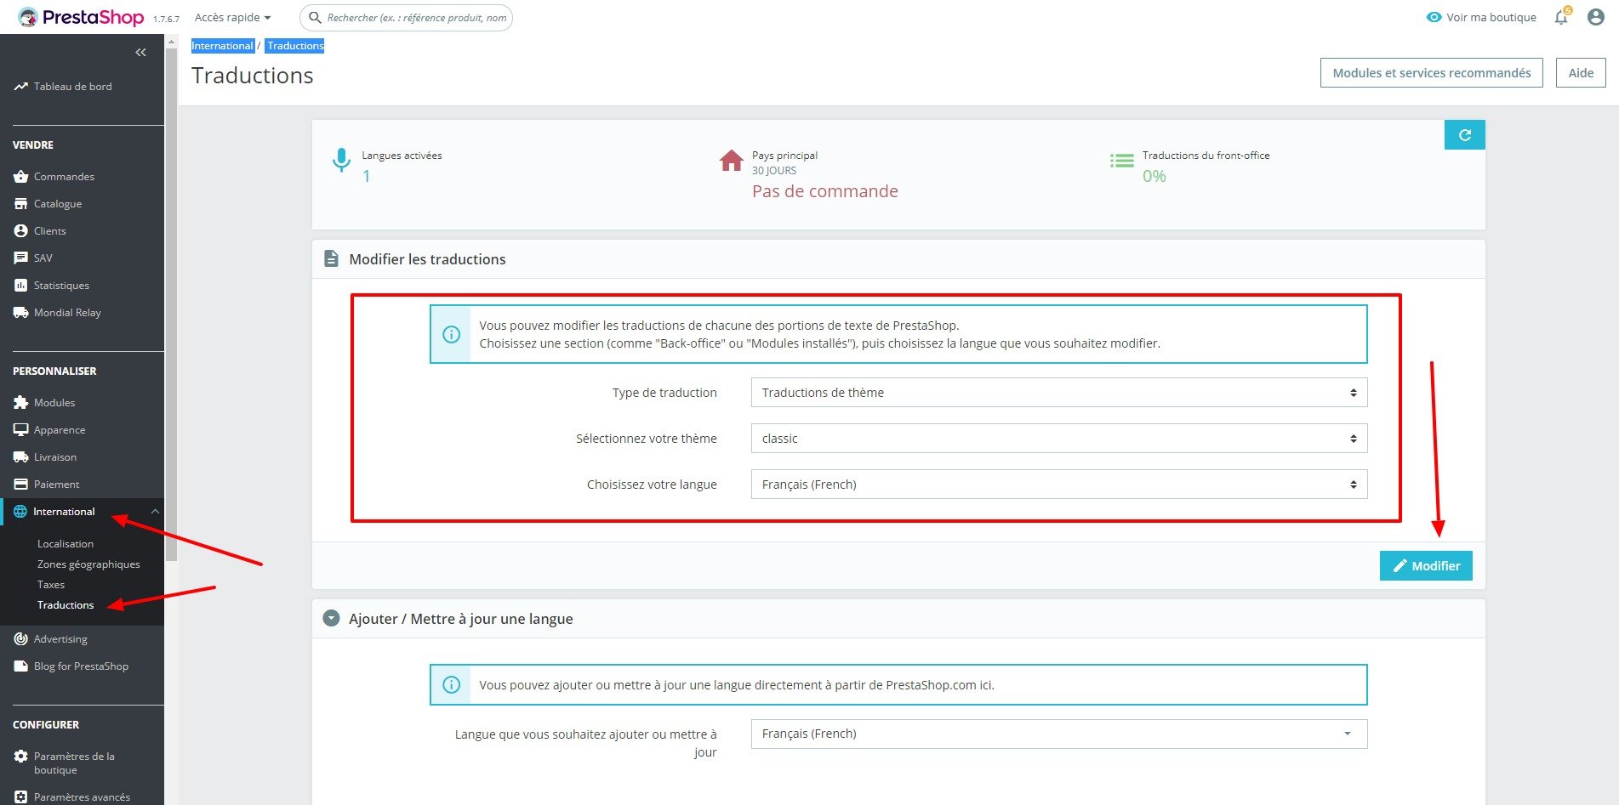Screen dimensions: 1619x805
Task: Open notifications bell icon
Action: point(1561,17)
